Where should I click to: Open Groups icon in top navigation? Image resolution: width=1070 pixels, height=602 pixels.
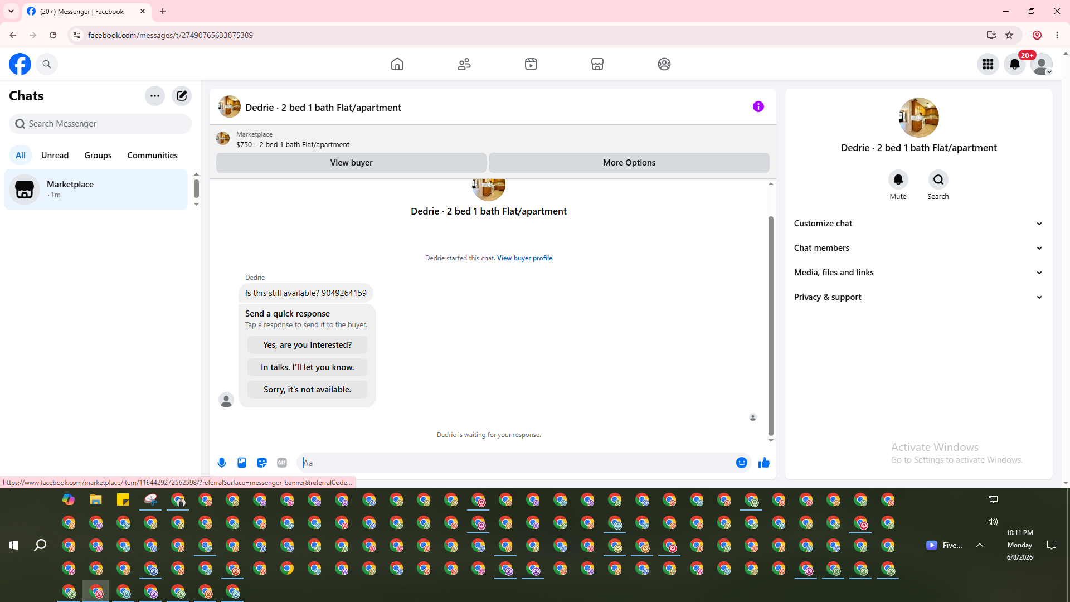coord(664,64)
